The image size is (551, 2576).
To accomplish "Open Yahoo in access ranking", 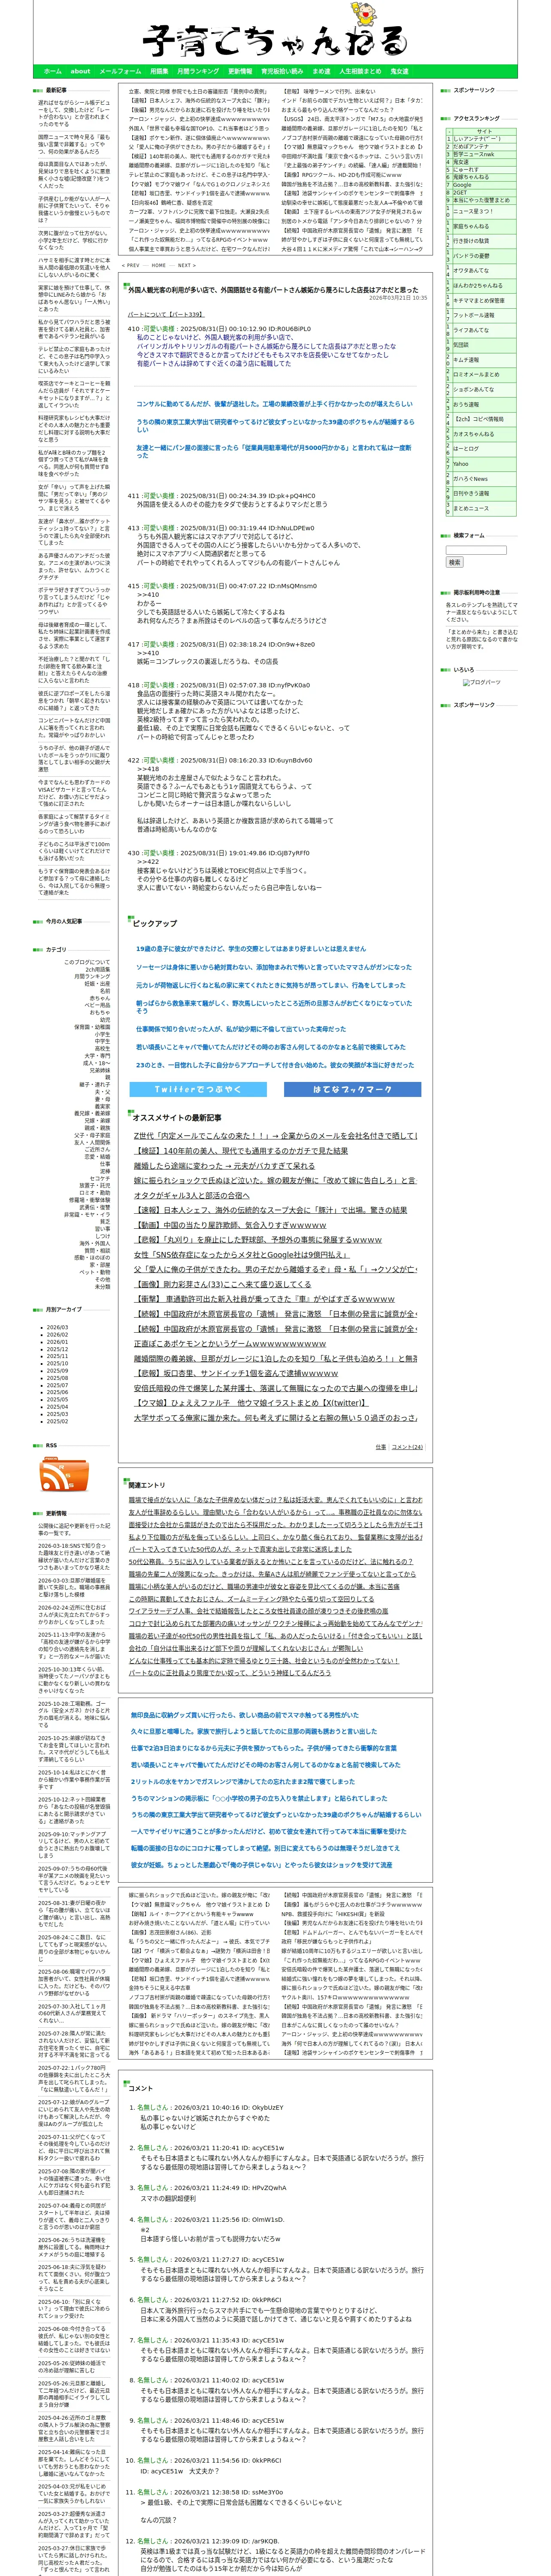I will (x=461, y=464).
